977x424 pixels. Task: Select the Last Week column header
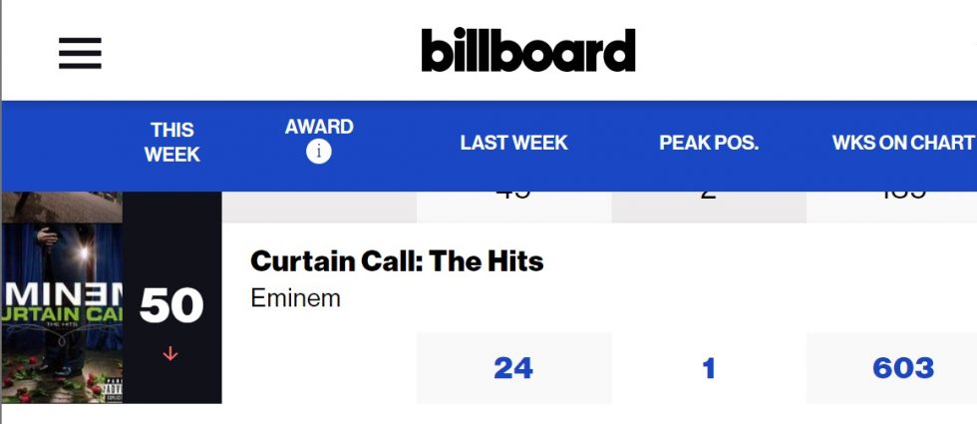point(514,143)
